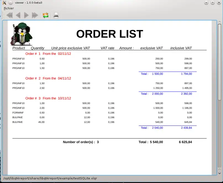Click the Quantity column header
The image size is (223, 183).
point(38,48)
